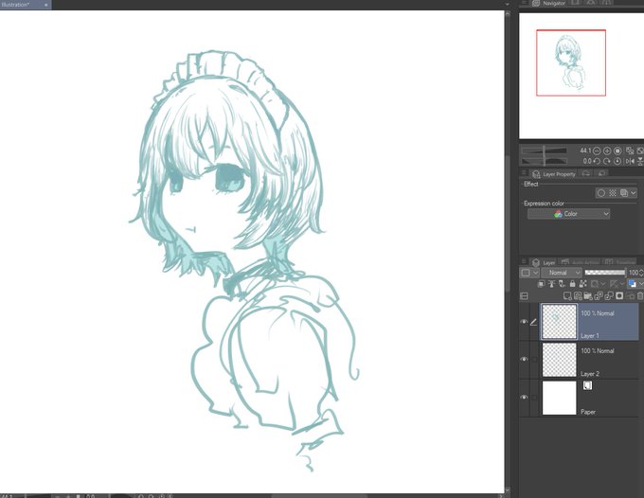Viewport: 644px width, 498px height.
Task: Open the third tab beside Layer Property
Action: click(601, 174)
